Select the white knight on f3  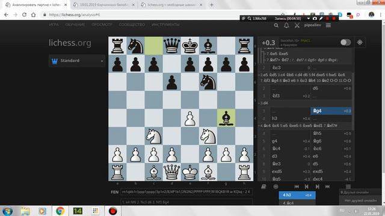[208, 136]
